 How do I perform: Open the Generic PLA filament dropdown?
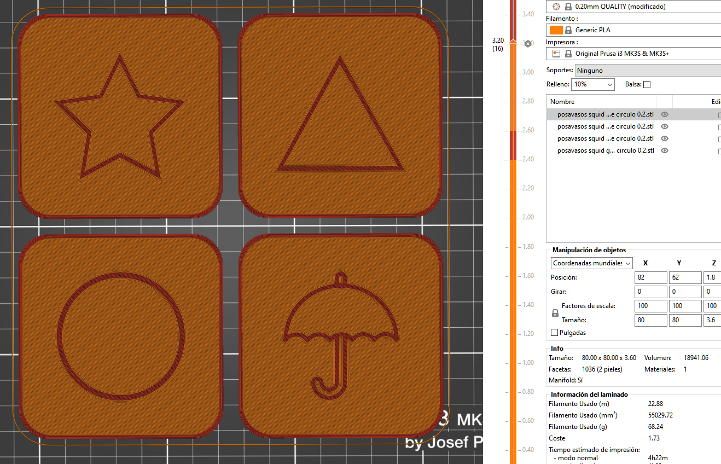[x=633, y=30]
